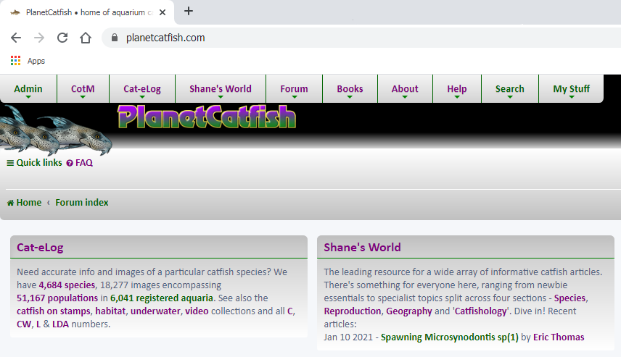Screen dimensions: 621x357
Task: Follow the 4,684 species link
Action: pyautogui.click(x=67, y=285)
